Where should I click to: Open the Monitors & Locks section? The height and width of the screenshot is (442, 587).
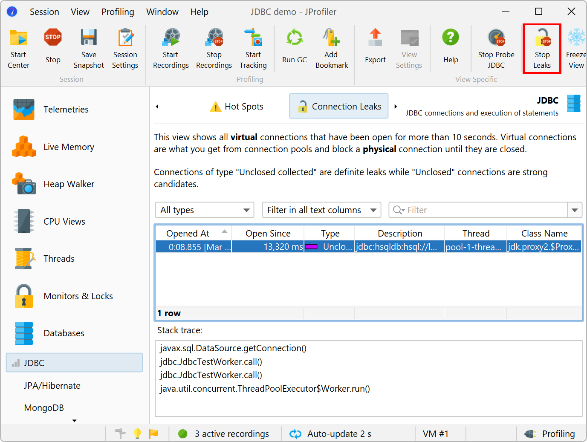pos(78,296)
